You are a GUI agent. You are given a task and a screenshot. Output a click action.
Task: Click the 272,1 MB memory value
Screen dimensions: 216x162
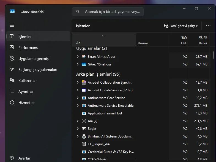click(201, 106)
